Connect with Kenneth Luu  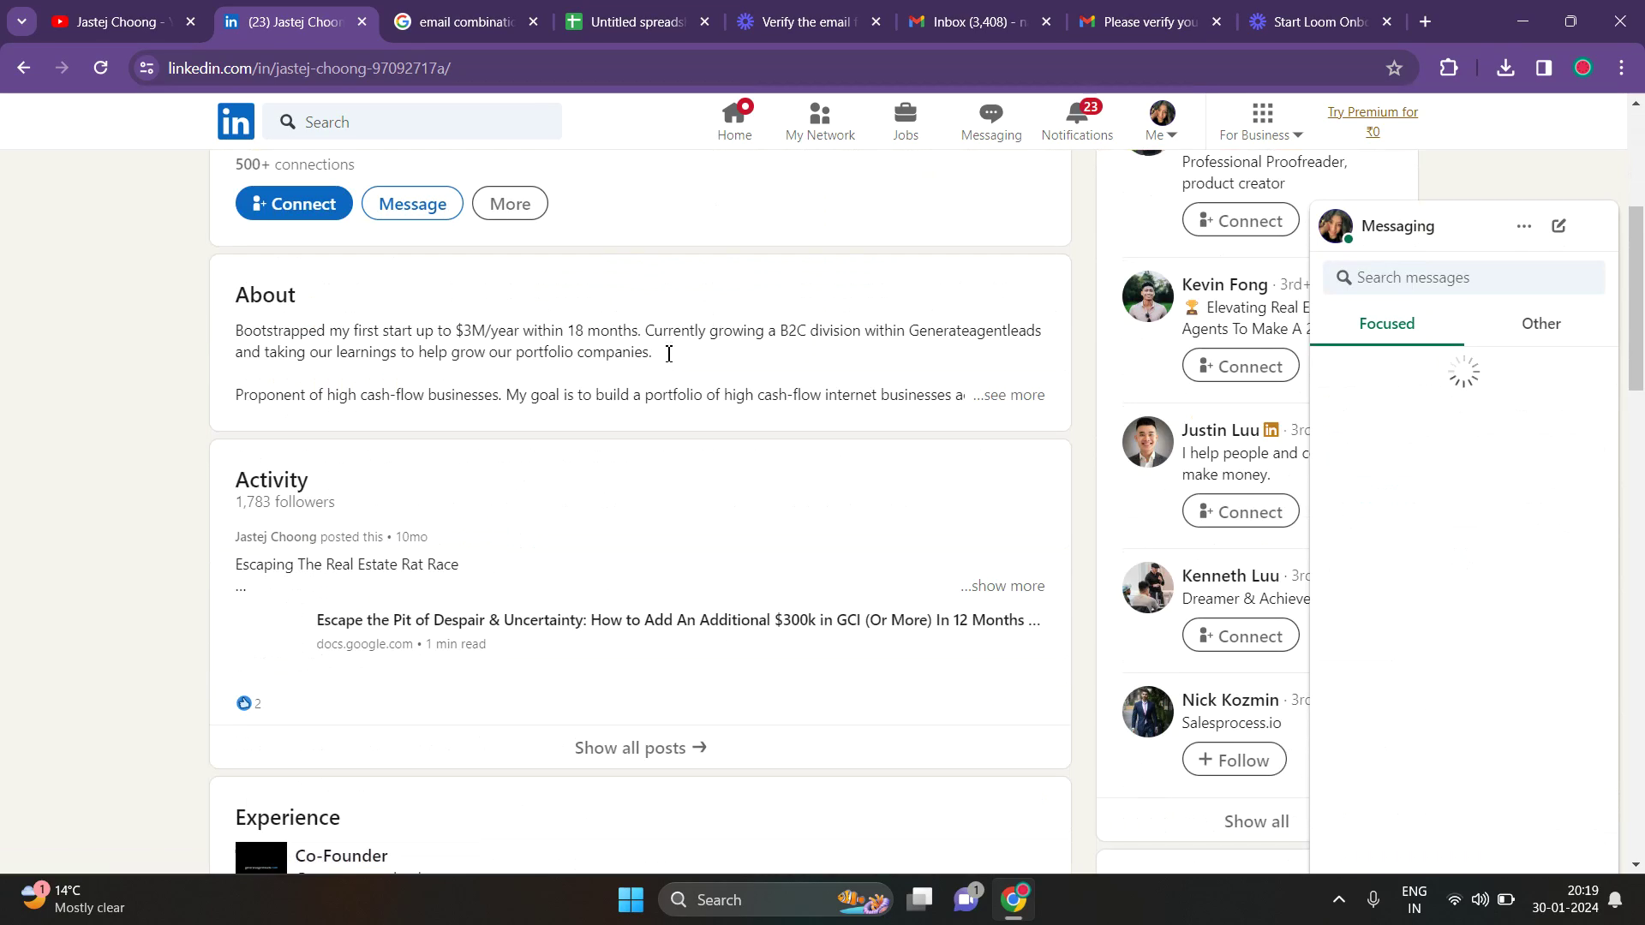pos(1241,636)
